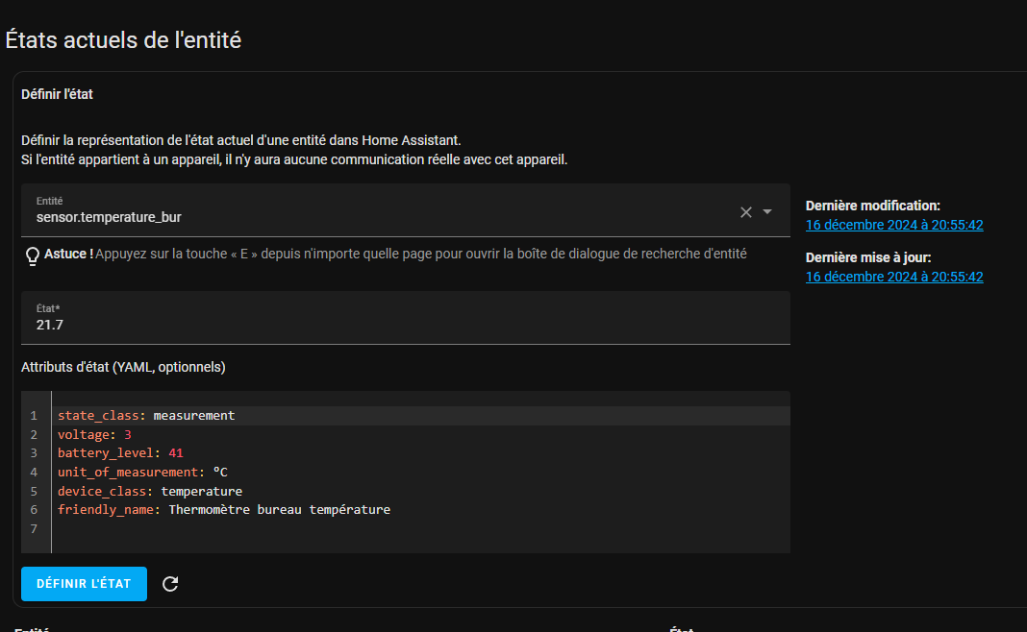
Task: Click the État field showing 21.7
Action: [406, 318]
